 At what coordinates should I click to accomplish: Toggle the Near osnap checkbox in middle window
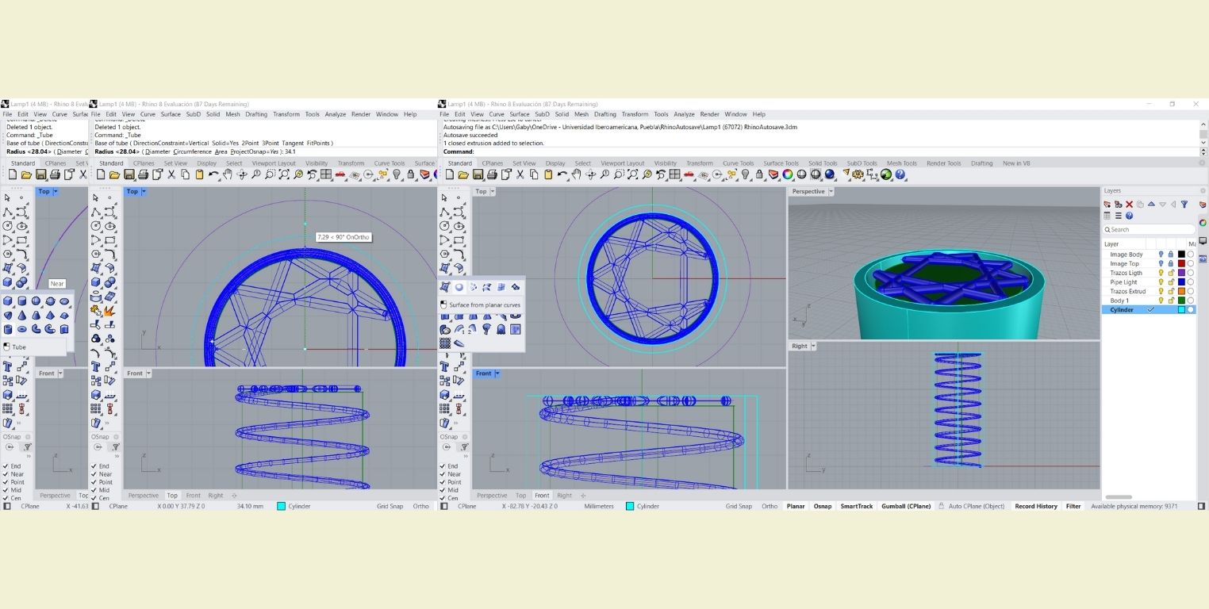point(95,474)
